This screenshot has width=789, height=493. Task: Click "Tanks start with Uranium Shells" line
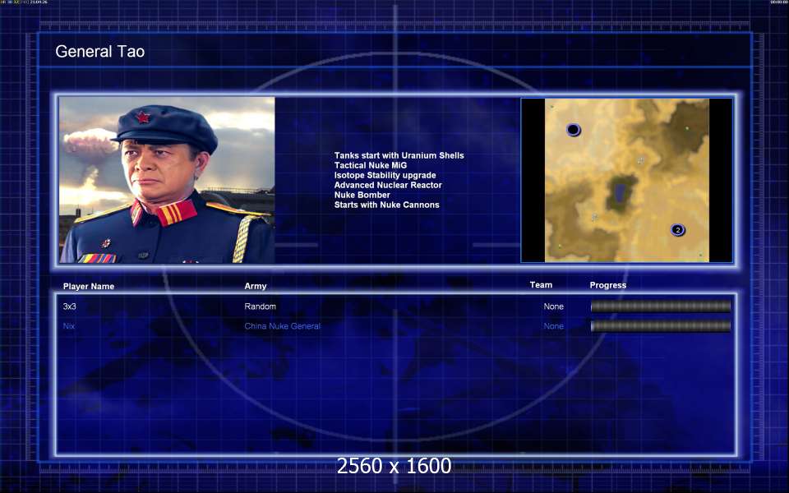pyautogui.click(x=399, y=155)
